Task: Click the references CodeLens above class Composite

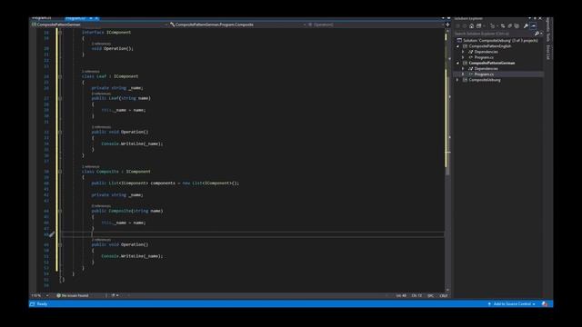Action: pyautogui.click(x=91, y=166)
